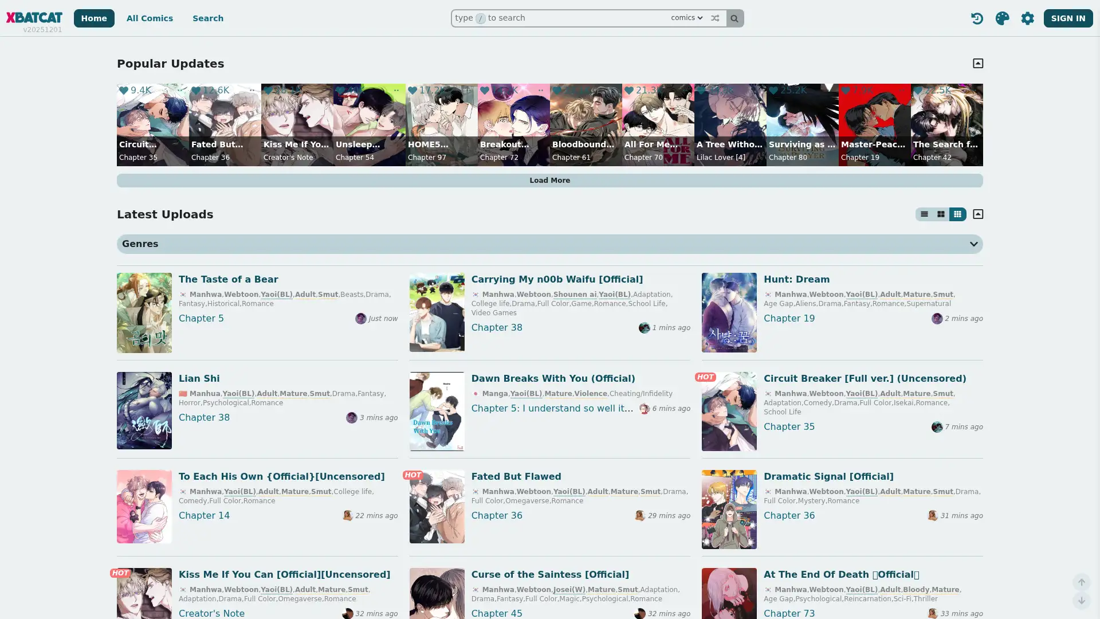This screenshot has width=1100, height=619.
Task: Click the Load More button
Action: pos(549,180)
